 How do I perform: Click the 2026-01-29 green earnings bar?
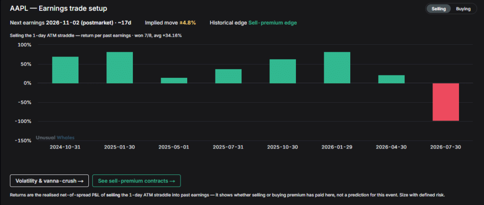click(337, 68)
